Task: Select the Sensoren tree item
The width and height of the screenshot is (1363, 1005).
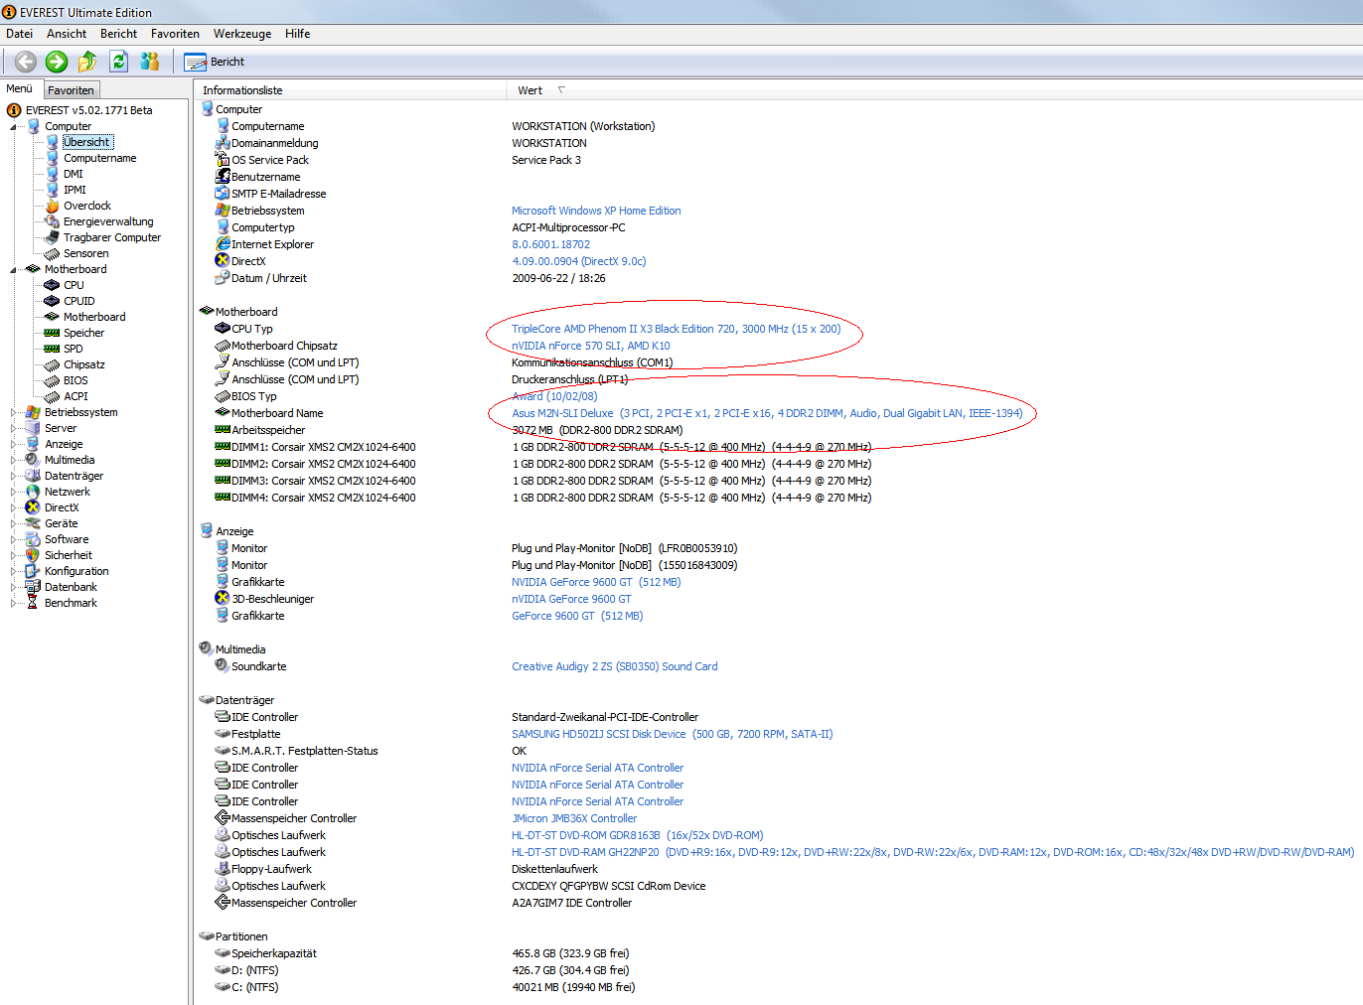Action: (86, 253)
